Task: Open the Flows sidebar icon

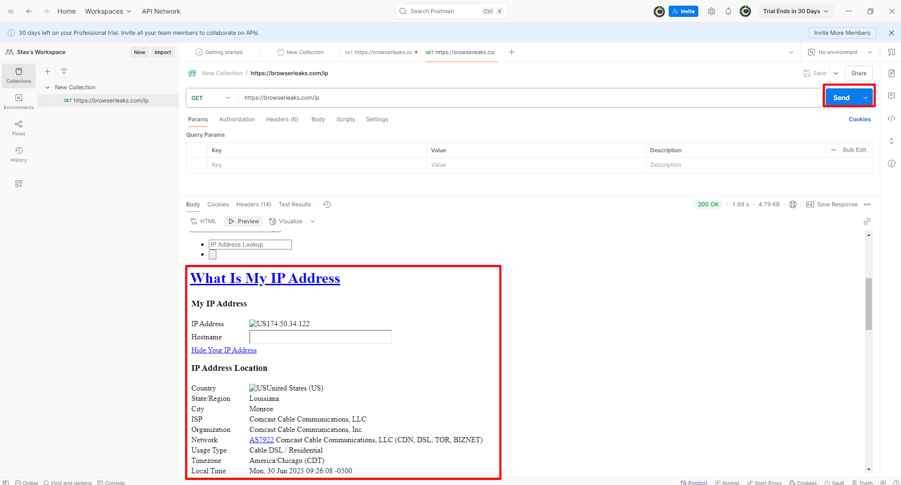Action: point(19,127)
